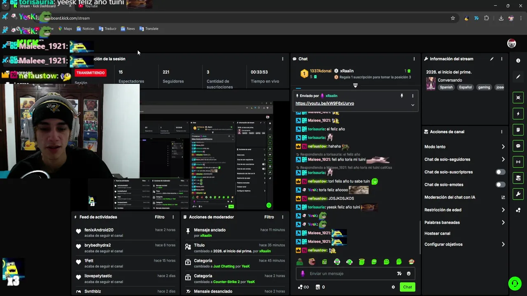
Task: Click the broadcast signal icon in right sidebar
Action: [518, 162]
